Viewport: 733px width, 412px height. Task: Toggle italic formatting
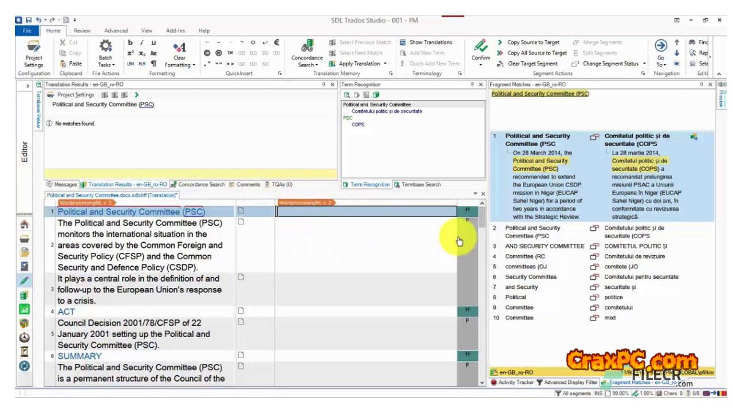pyautogui.click(x=142, y=42)
